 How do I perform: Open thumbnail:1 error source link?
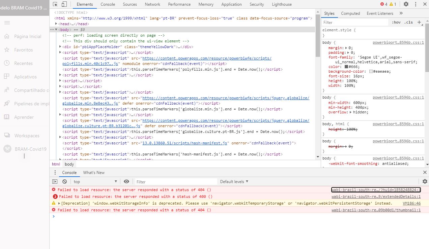376,210
